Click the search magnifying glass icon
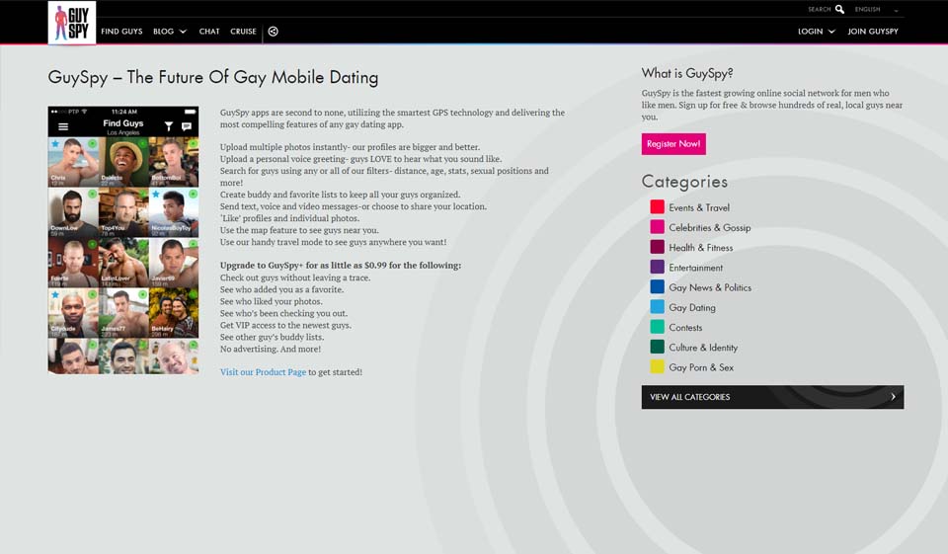This screenshot has height=554, width=948. click(840, 9)
